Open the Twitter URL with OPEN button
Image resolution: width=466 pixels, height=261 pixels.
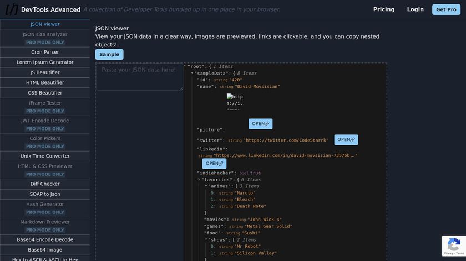tap(346, 140)
